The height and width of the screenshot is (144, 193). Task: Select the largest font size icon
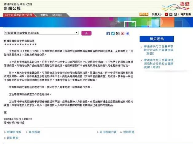pos(175,14)
